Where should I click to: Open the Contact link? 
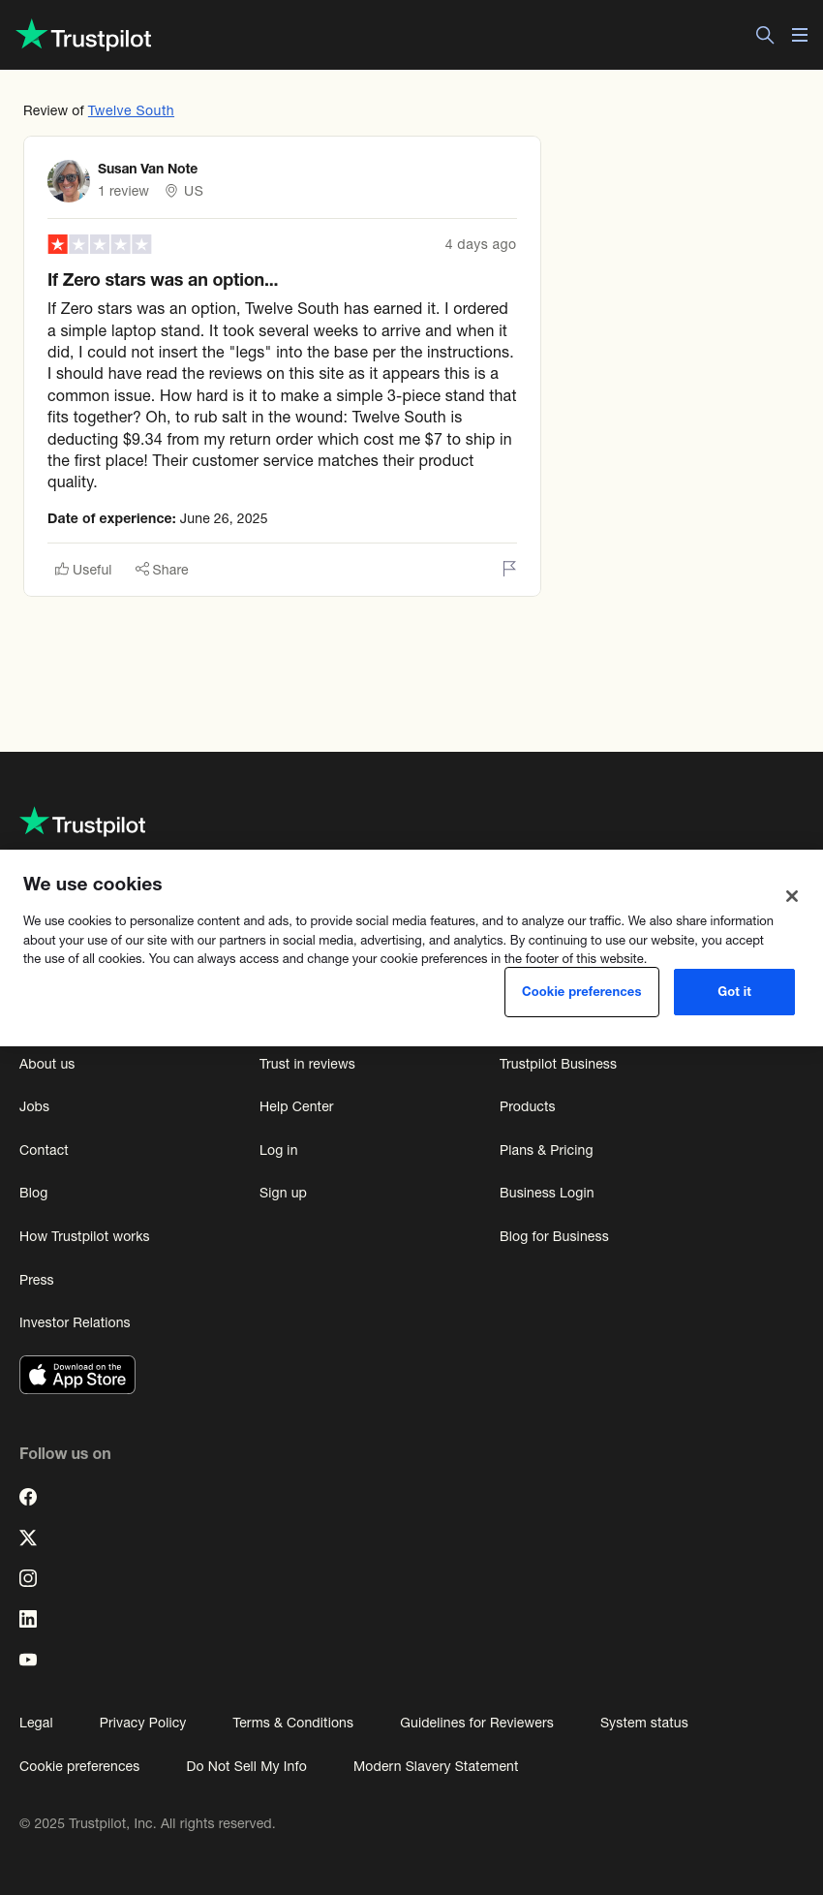tap(44, 1150)
